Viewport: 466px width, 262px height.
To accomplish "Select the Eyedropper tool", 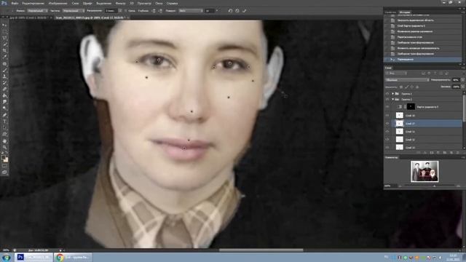I will (x=4, y=57).
